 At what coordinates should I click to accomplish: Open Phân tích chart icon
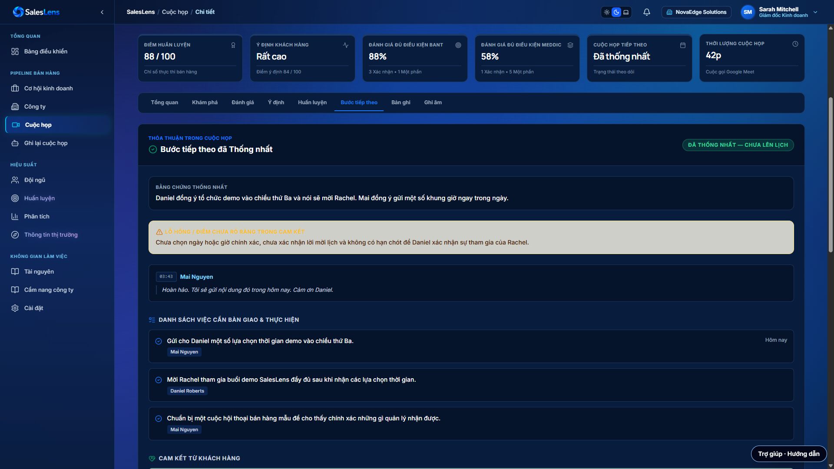click(15, 216)
